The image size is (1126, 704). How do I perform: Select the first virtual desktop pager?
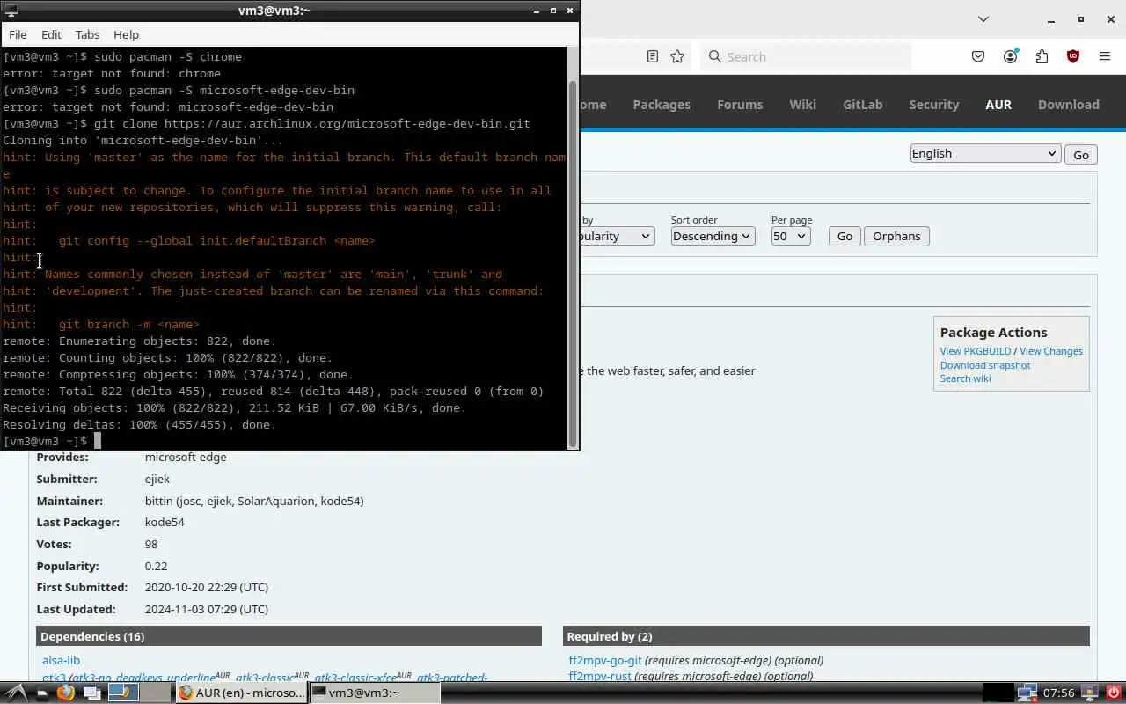tap(124, 693)
